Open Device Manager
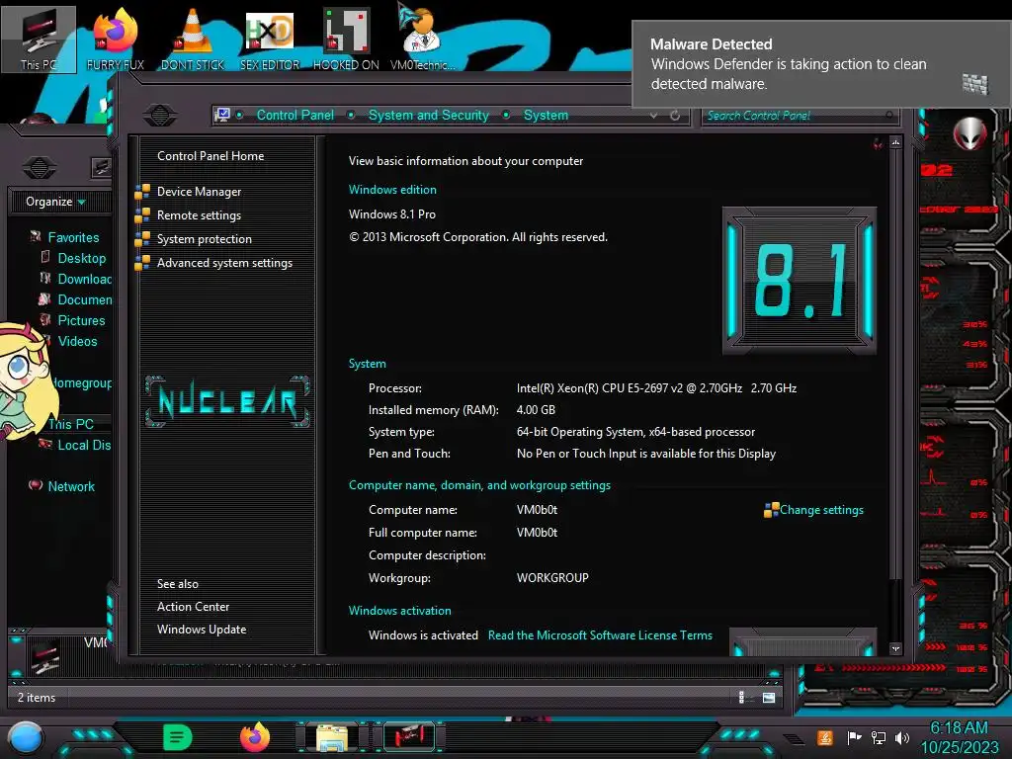 coord(199,192)
